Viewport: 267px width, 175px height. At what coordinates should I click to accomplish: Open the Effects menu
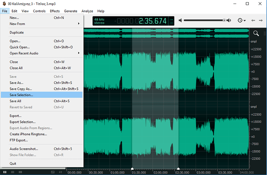[55, 11]
